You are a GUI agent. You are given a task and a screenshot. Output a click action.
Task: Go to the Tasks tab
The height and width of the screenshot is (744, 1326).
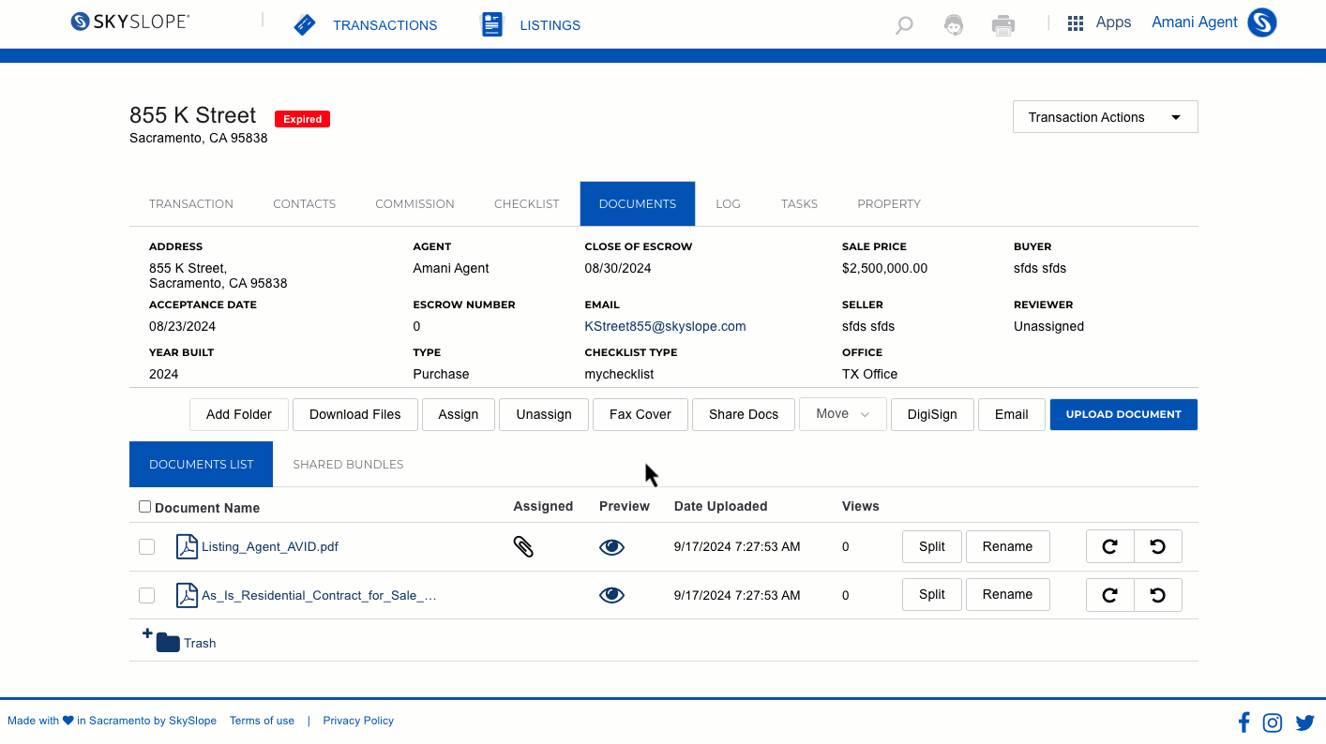pyautogui.click(x=799, y=203)
